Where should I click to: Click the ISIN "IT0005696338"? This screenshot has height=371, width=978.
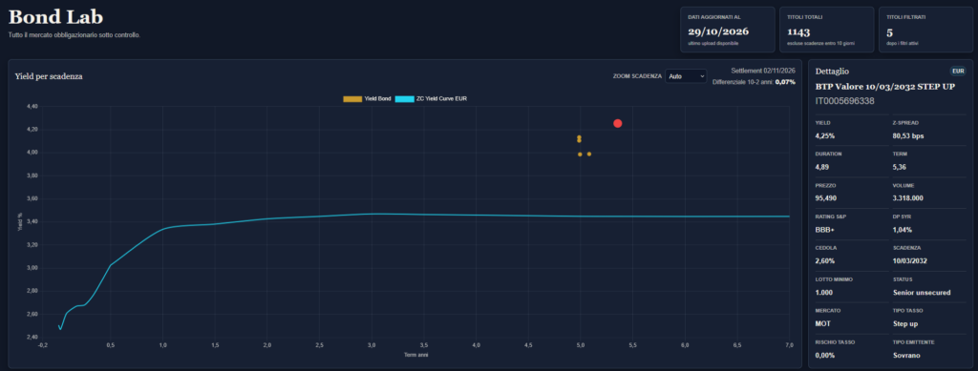click(844, 101)
